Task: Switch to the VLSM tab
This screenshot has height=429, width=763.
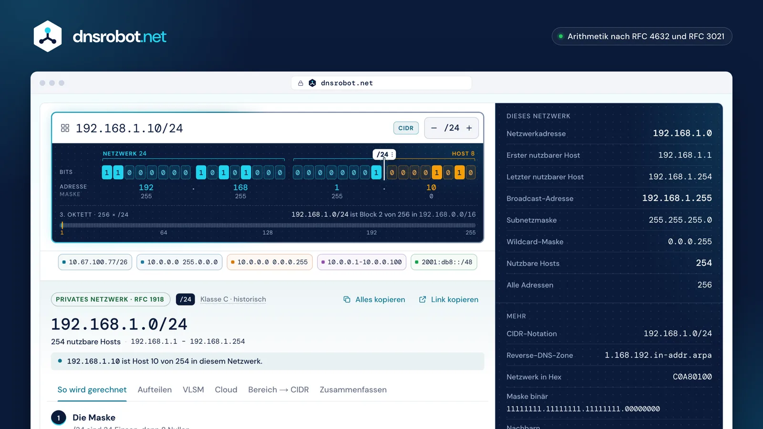Action: (x=193, y=390)
